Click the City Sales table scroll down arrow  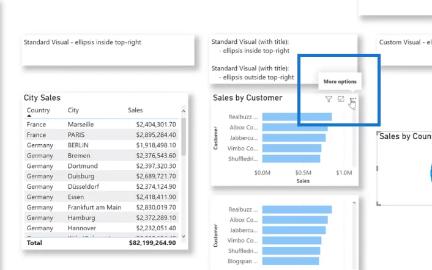[184, 236]
